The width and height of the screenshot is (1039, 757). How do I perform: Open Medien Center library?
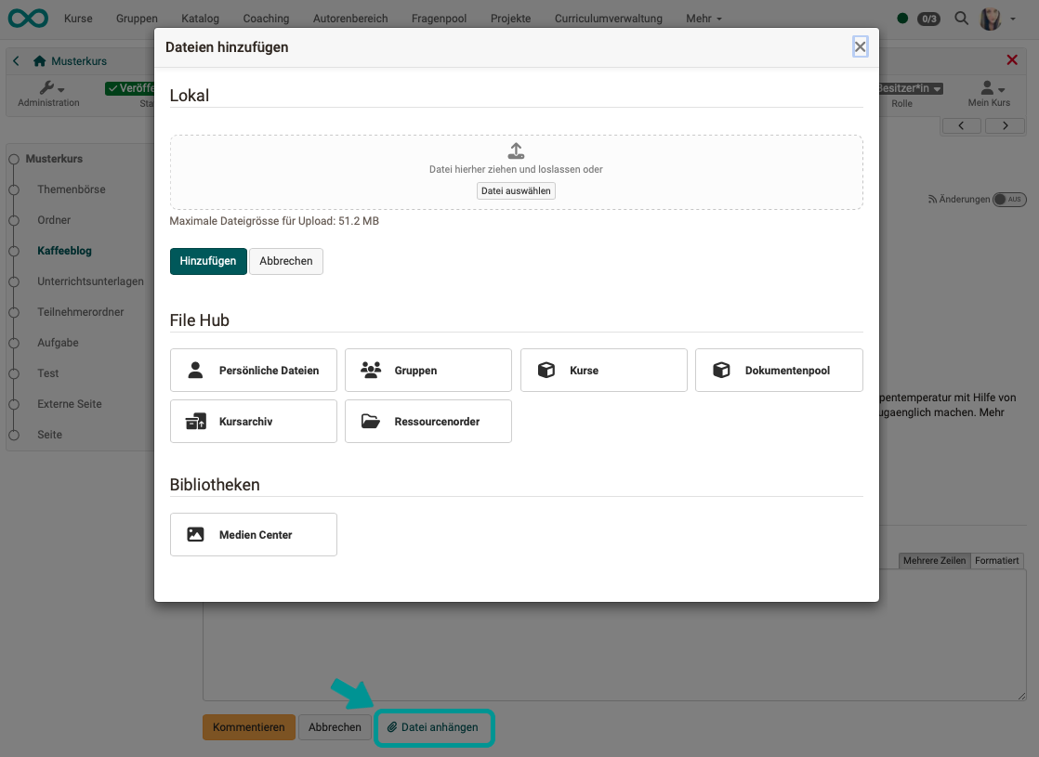253,535
